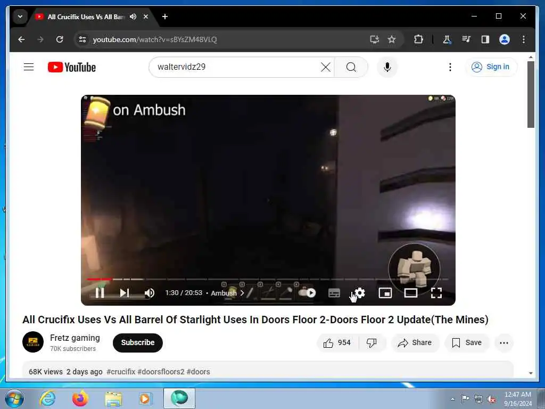
Task: Mute the video volume speaker
Action: click(x=150, y=293)
